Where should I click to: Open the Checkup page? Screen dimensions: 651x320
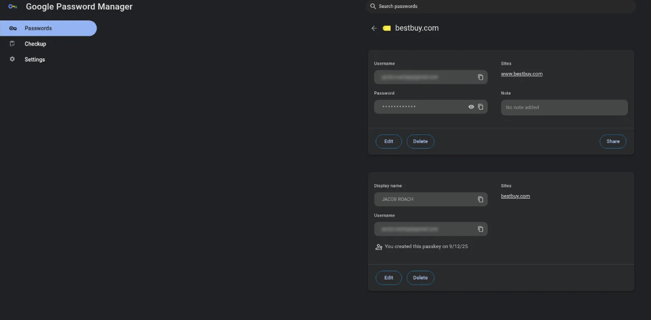[35, 44]
